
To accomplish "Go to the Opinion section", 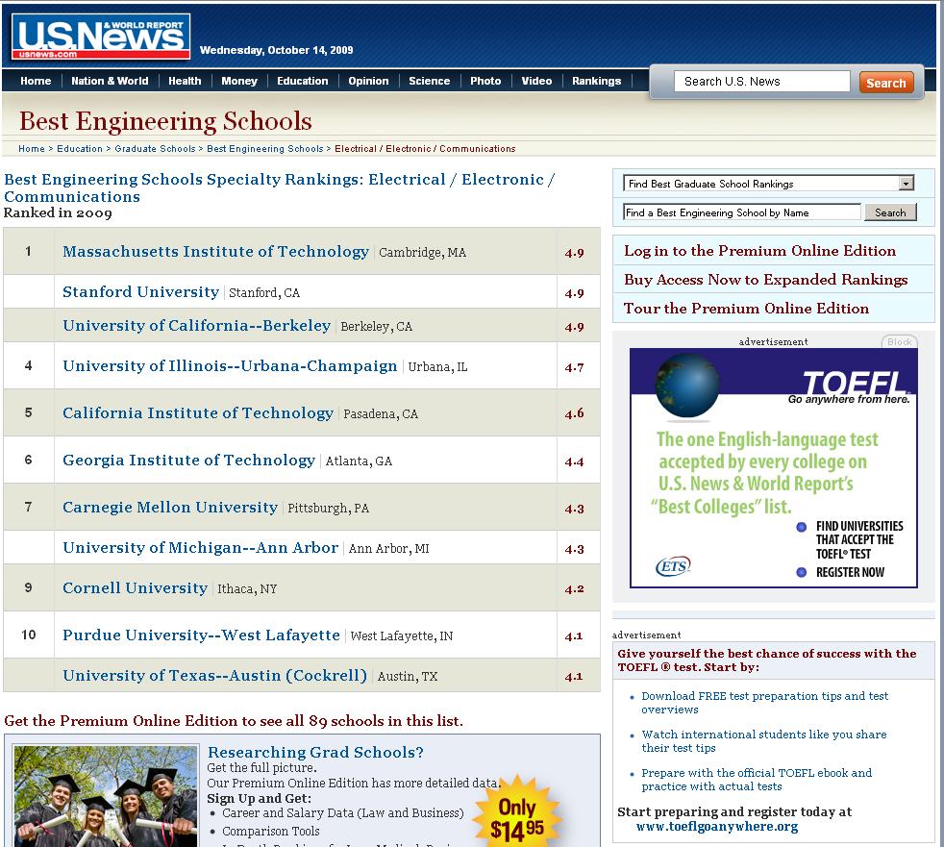I will tap(368, 81).
